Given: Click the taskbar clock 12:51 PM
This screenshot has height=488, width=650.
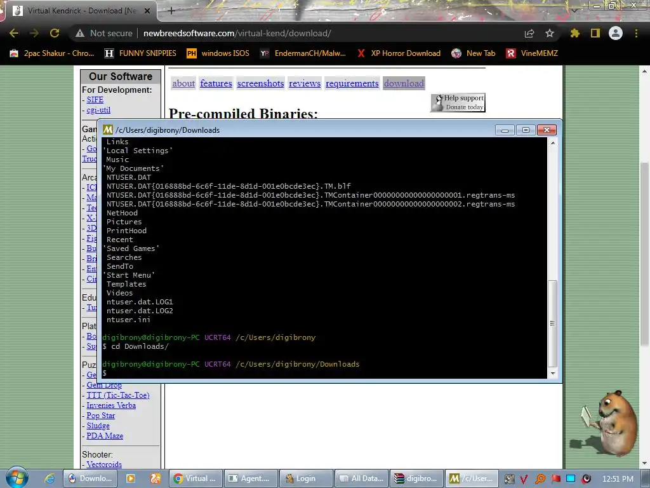Looking at the screenshot, I should [x=618, y=479].
